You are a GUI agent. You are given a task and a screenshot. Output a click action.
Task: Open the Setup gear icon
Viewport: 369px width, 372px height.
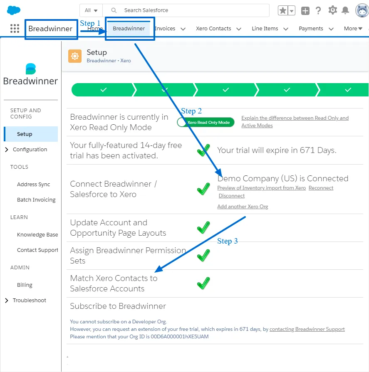click(332, 10)
